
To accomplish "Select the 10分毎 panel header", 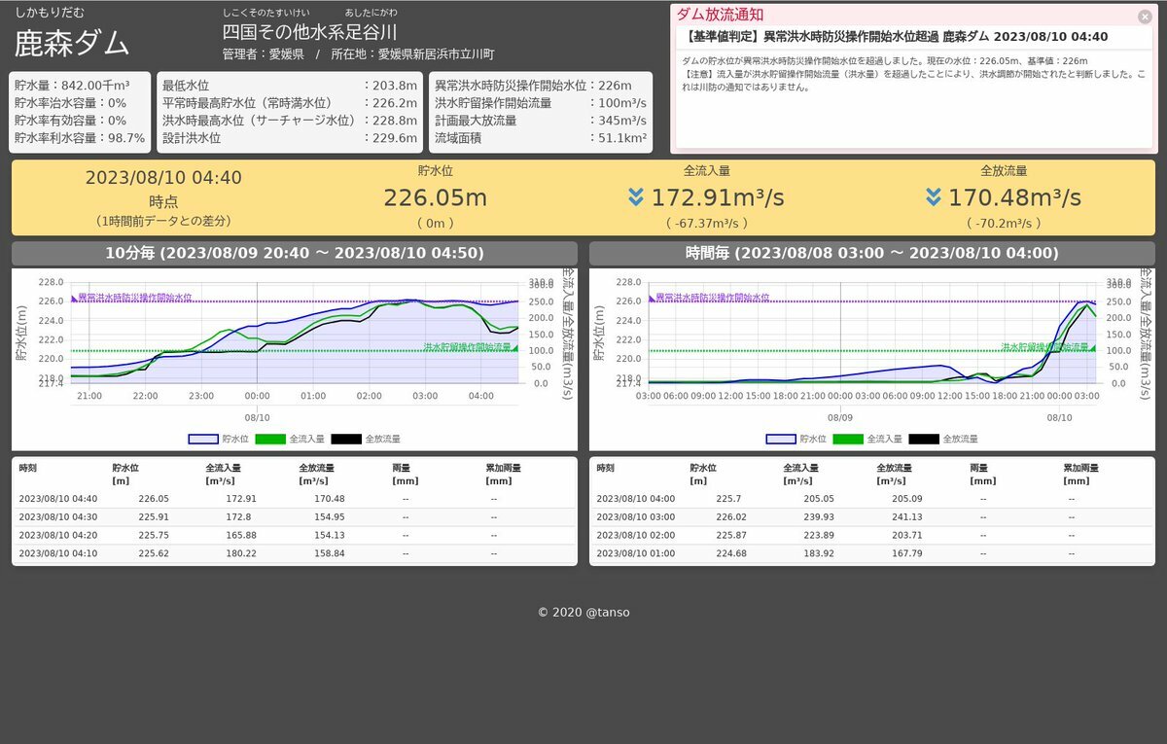I will pyautogui.click(x=295, y=253).
